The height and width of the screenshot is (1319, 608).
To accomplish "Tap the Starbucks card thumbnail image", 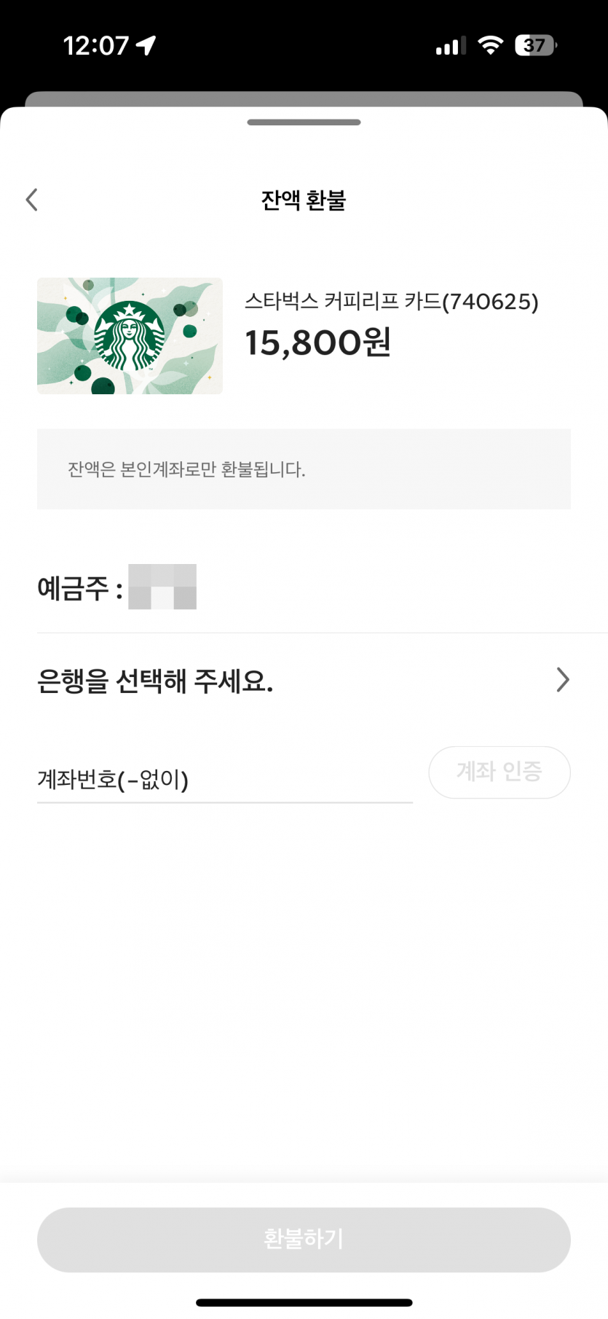I will click(x=130, y=336).
